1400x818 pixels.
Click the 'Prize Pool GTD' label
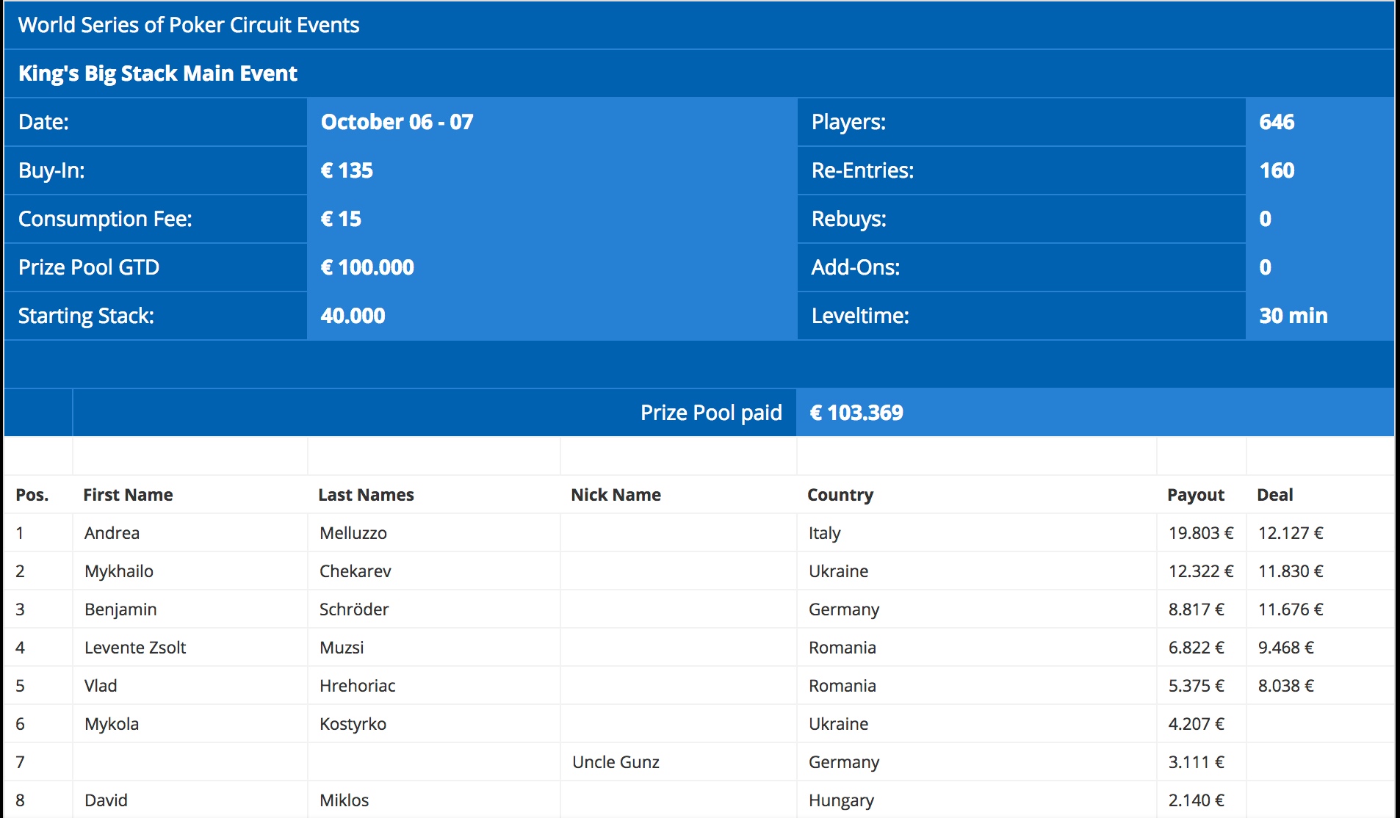coord(89,267)
